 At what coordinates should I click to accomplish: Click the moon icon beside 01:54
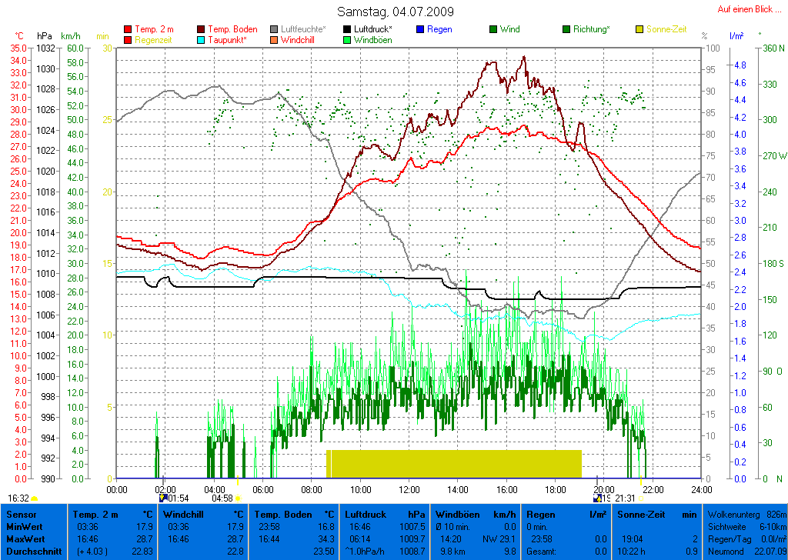tap(162, 498)
